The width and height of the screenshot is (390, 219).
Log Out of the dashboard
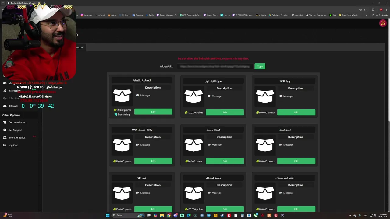coord(13,145)
